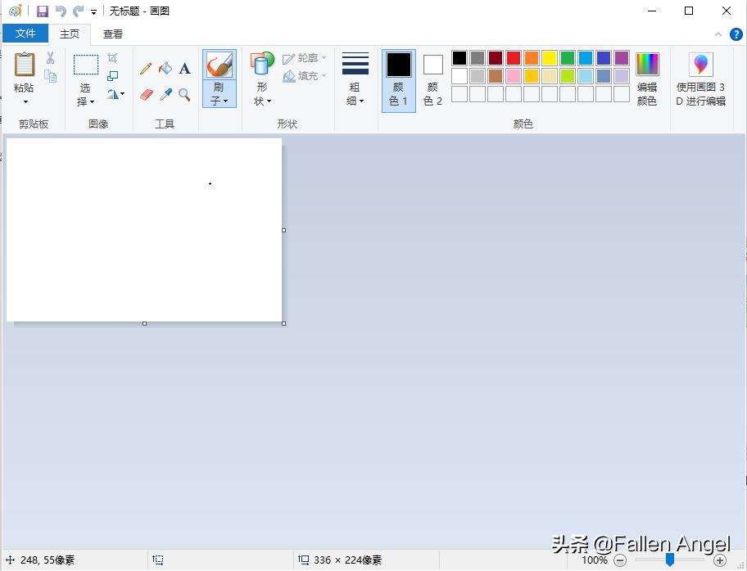This screenshot has width=747, height=571.
Task: Pick the red color swatch from the palette
Action: coord(512,58)
